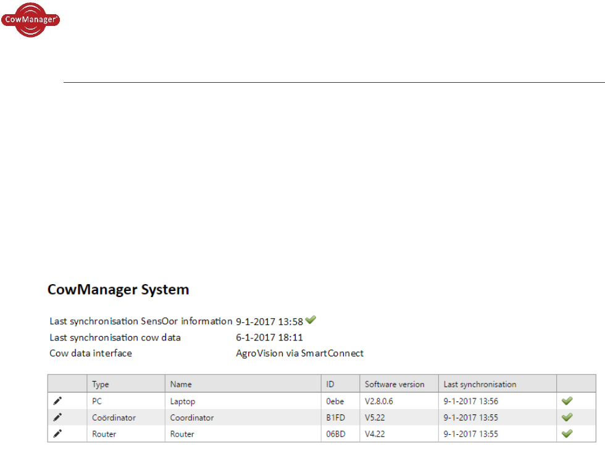Select the value 6-1-2017 18:11
The width and height of the screenshot is (605, 454).
269,337
